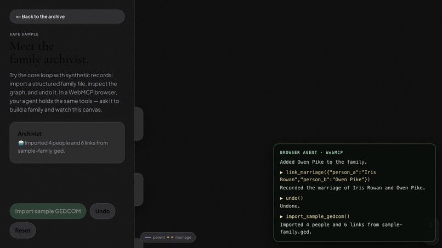
Task: Click the 'parent' legend label
Action: pos(158,237)
